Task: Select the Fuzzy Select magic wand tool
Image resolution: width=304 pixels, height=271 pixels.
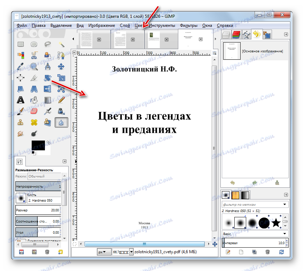Action: [x=61, y=44]
